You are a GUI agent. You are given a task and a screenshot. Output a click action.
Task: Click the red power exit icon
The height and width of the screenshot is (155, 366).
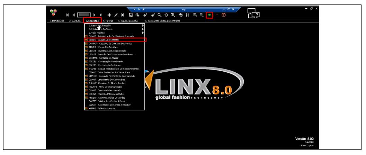[x=224, y=15]
